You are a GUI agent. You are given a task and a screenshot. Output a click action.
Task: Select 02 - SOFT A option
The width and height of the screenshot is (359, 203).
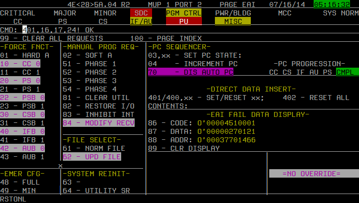[87, 55]
